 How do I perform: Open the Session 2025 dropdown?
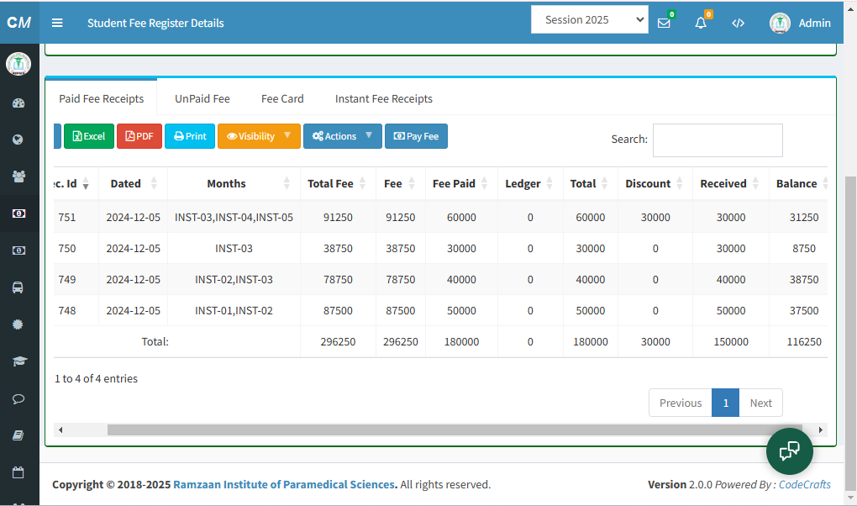589,20
